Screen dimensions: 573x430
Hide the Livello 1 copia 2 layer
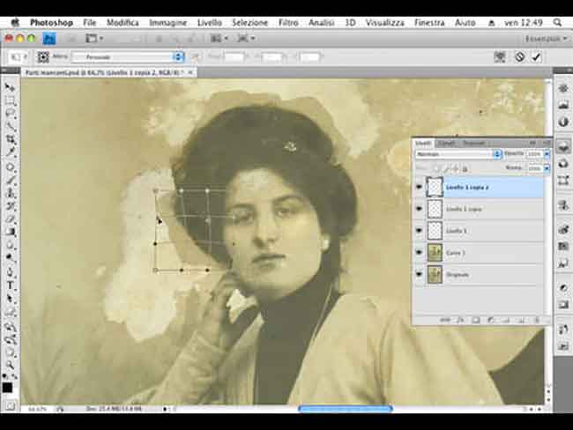click(x=419, y=187)
